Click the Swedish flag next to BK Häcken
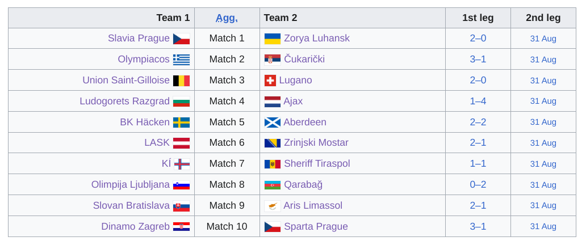Screen dimensions: 586x245 click(181, 122)
